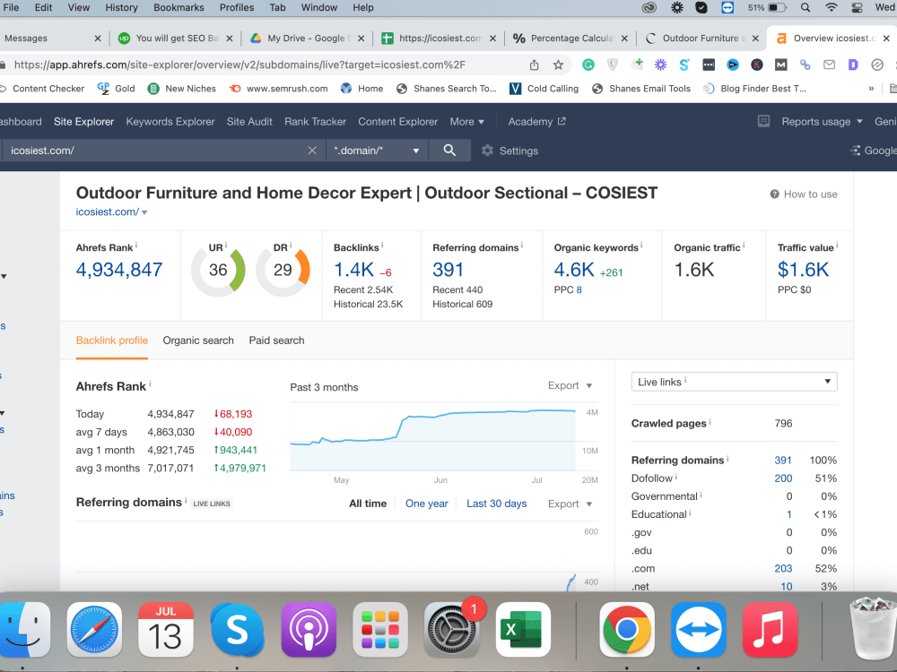This screenshot has height=672, width=897.
Task: Switch to the Organic search tab
Action: (198, 340)
